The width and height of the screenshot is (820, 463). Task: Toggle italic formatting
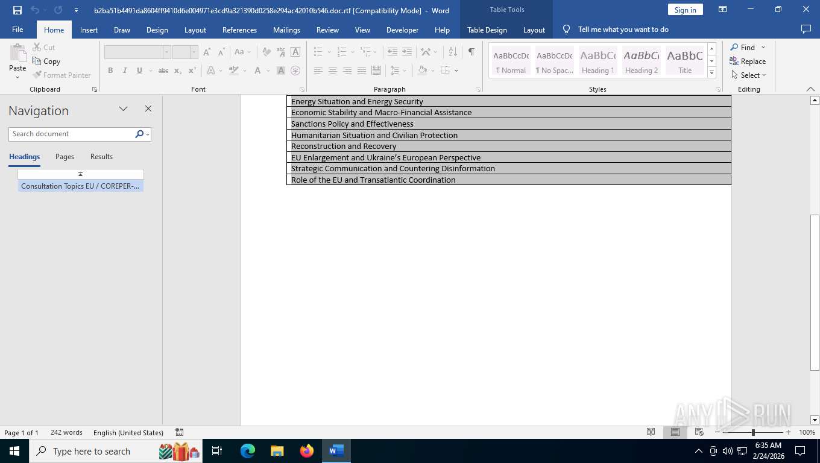click(x=125, y=71)
